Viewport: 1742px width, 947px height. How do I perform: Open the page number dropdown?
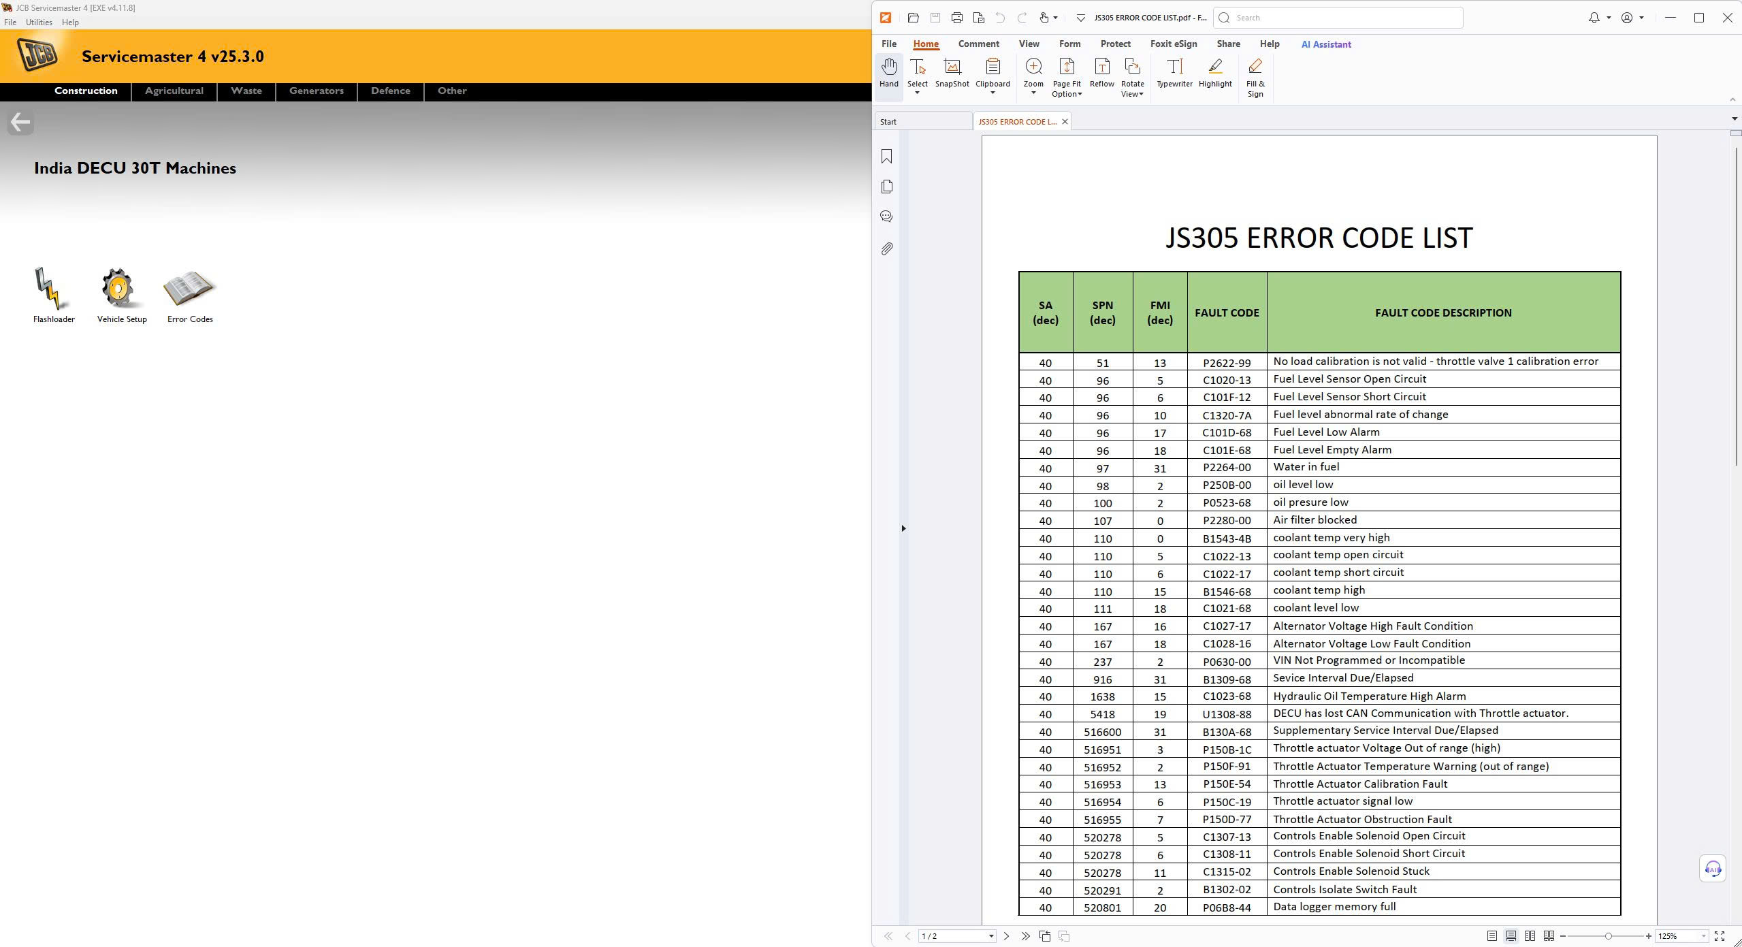click(x=990, y=936)
